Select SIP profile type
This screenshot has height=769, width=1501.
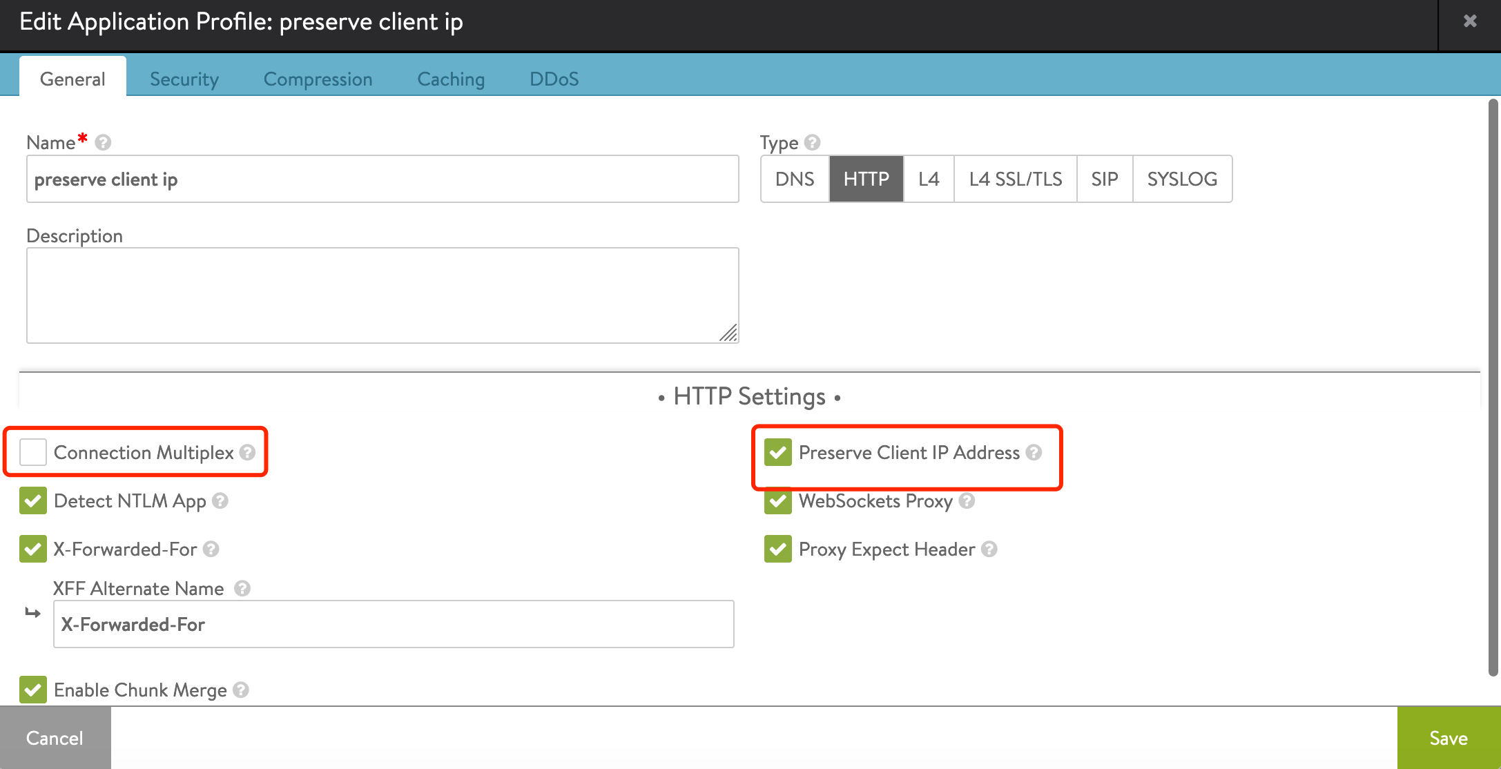(1105, 179)
